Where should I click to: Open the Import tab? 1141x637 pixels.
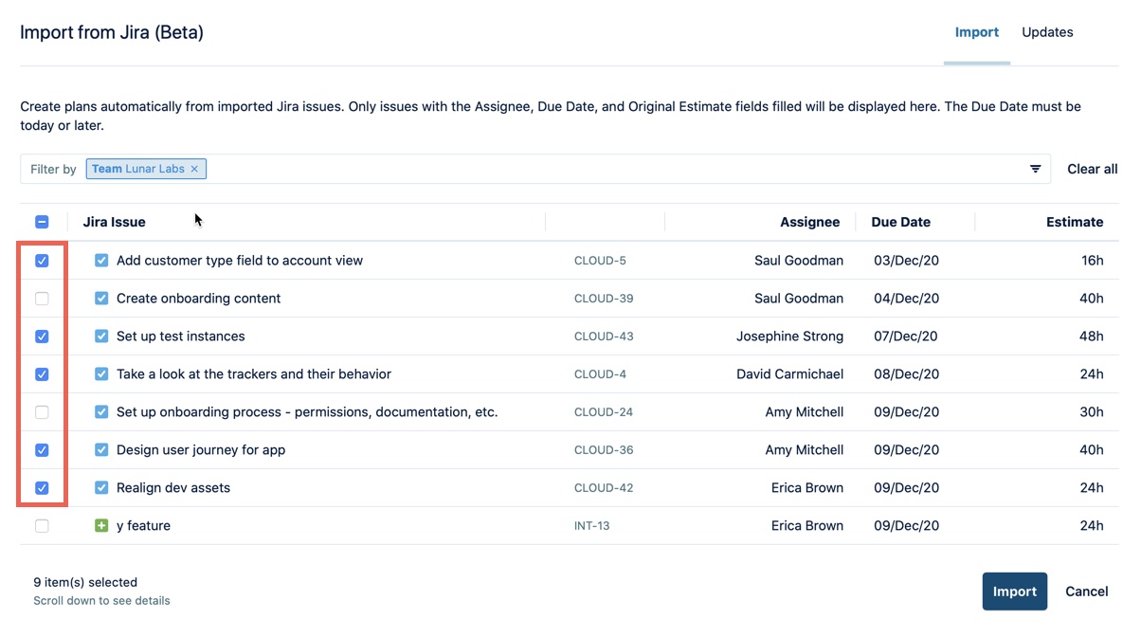[x=976, y=32]
